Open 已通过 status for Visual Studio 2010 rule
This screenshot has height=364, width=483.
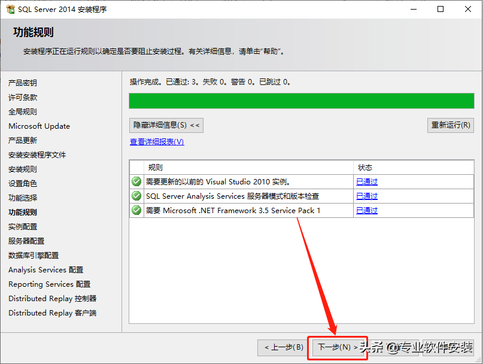pyautogui.click(x=367, y=182)
